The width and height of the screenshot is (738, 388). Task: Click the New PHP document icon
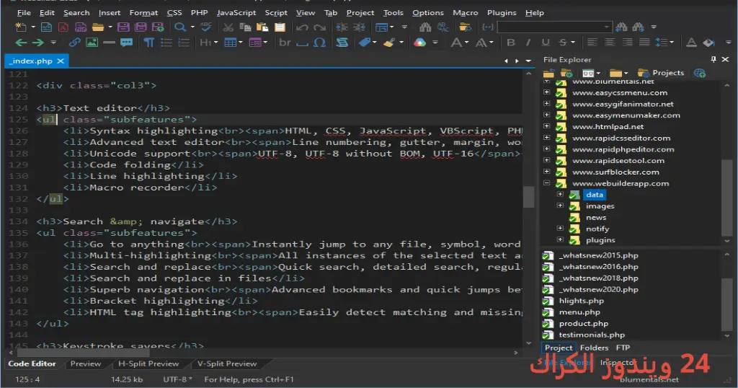click(x=81, y=27)
